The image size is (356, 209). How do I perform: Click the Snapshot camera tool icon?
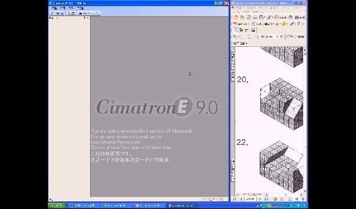coord(253,30)
